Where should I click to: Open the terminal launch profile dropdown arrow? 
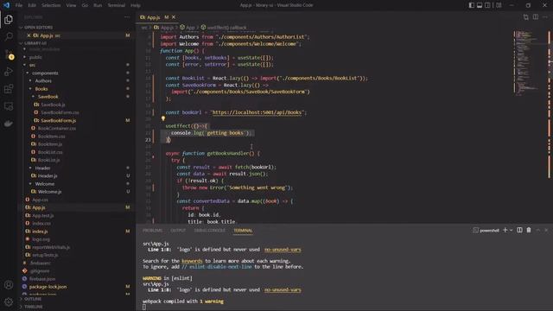coord(511,231)
